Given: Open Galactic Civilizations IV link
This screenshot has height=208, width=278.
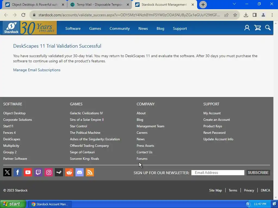Looking at the screenshot, I should [86, 113].
